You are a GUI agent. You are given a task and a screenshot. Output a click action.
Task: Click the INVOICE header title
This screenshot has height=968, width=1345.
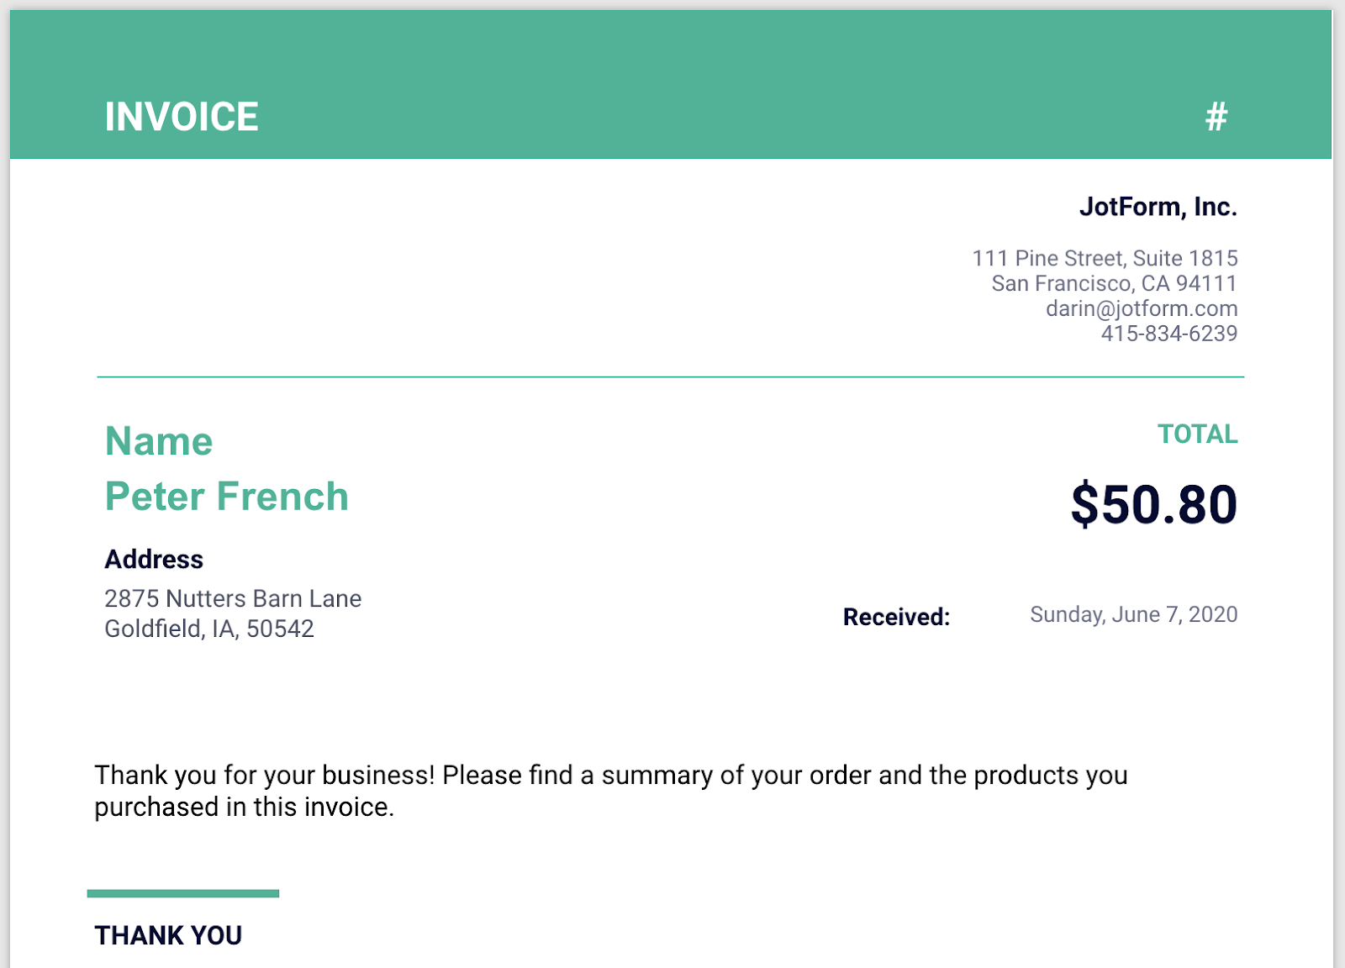coord(182,117)
